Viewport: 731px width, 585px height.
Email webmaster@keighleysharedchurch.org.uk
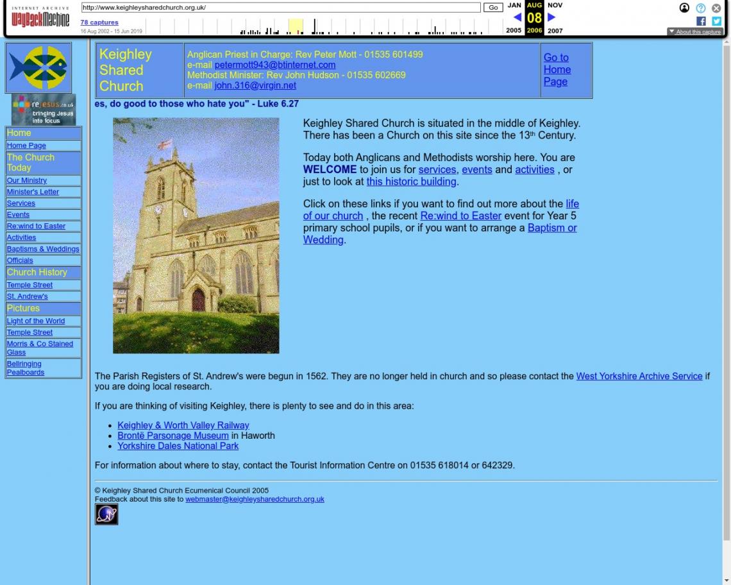[255, 499]
